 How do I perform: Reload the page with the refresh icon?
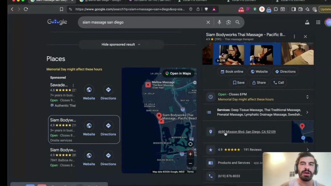pyautogui.click(x=26, y=9)
